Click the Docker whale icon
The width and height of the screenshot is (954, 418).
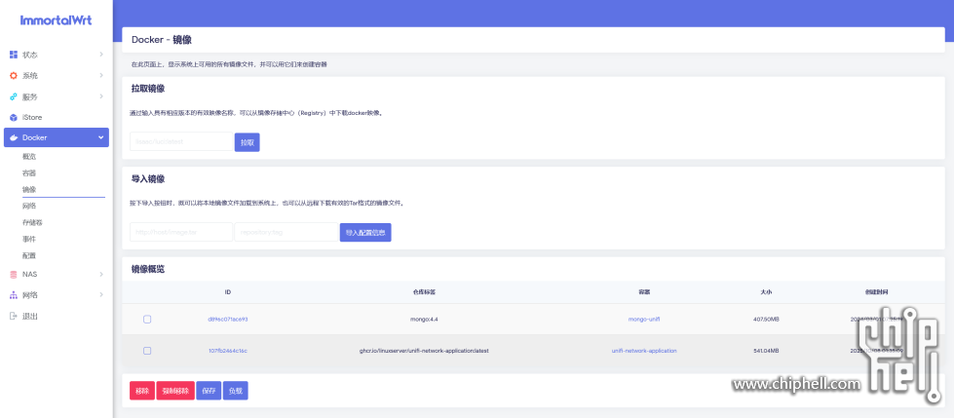[x=14, y=138]
